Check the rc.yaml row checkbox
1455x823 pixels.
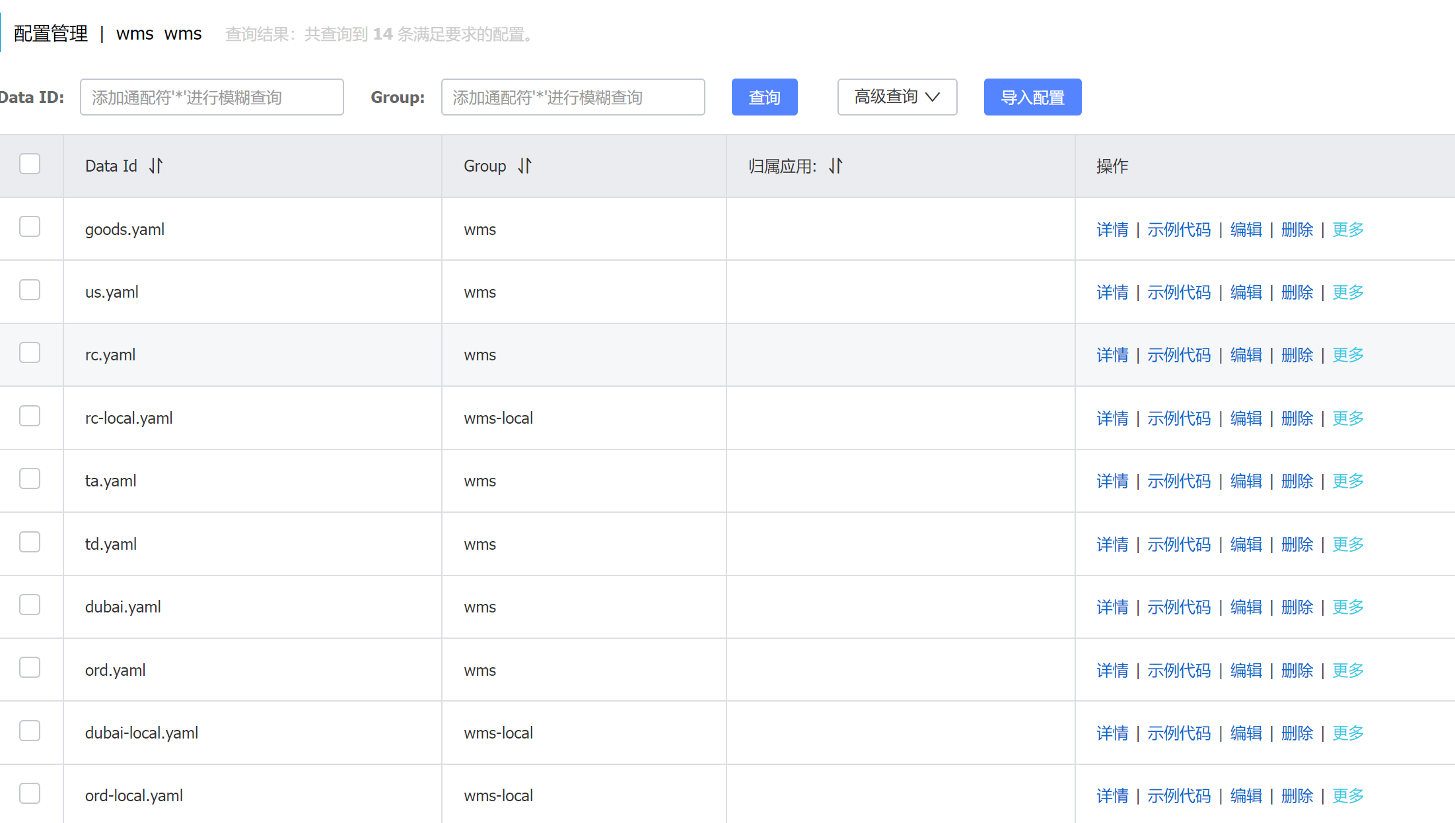point(30,352)
